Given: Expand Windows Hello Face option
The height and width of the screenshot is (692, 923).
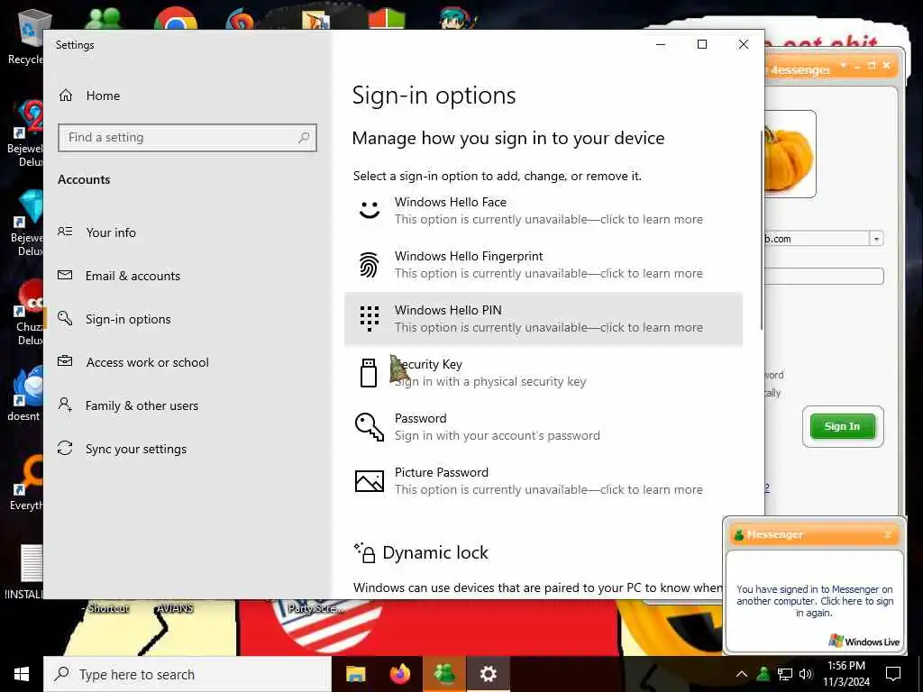Looking at the screenshot, I should pos(544,211).
